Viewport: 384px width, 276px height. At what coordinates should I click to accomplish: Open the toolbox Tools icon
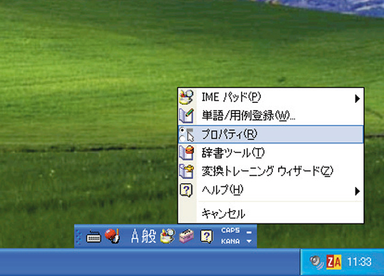[186, 236]
